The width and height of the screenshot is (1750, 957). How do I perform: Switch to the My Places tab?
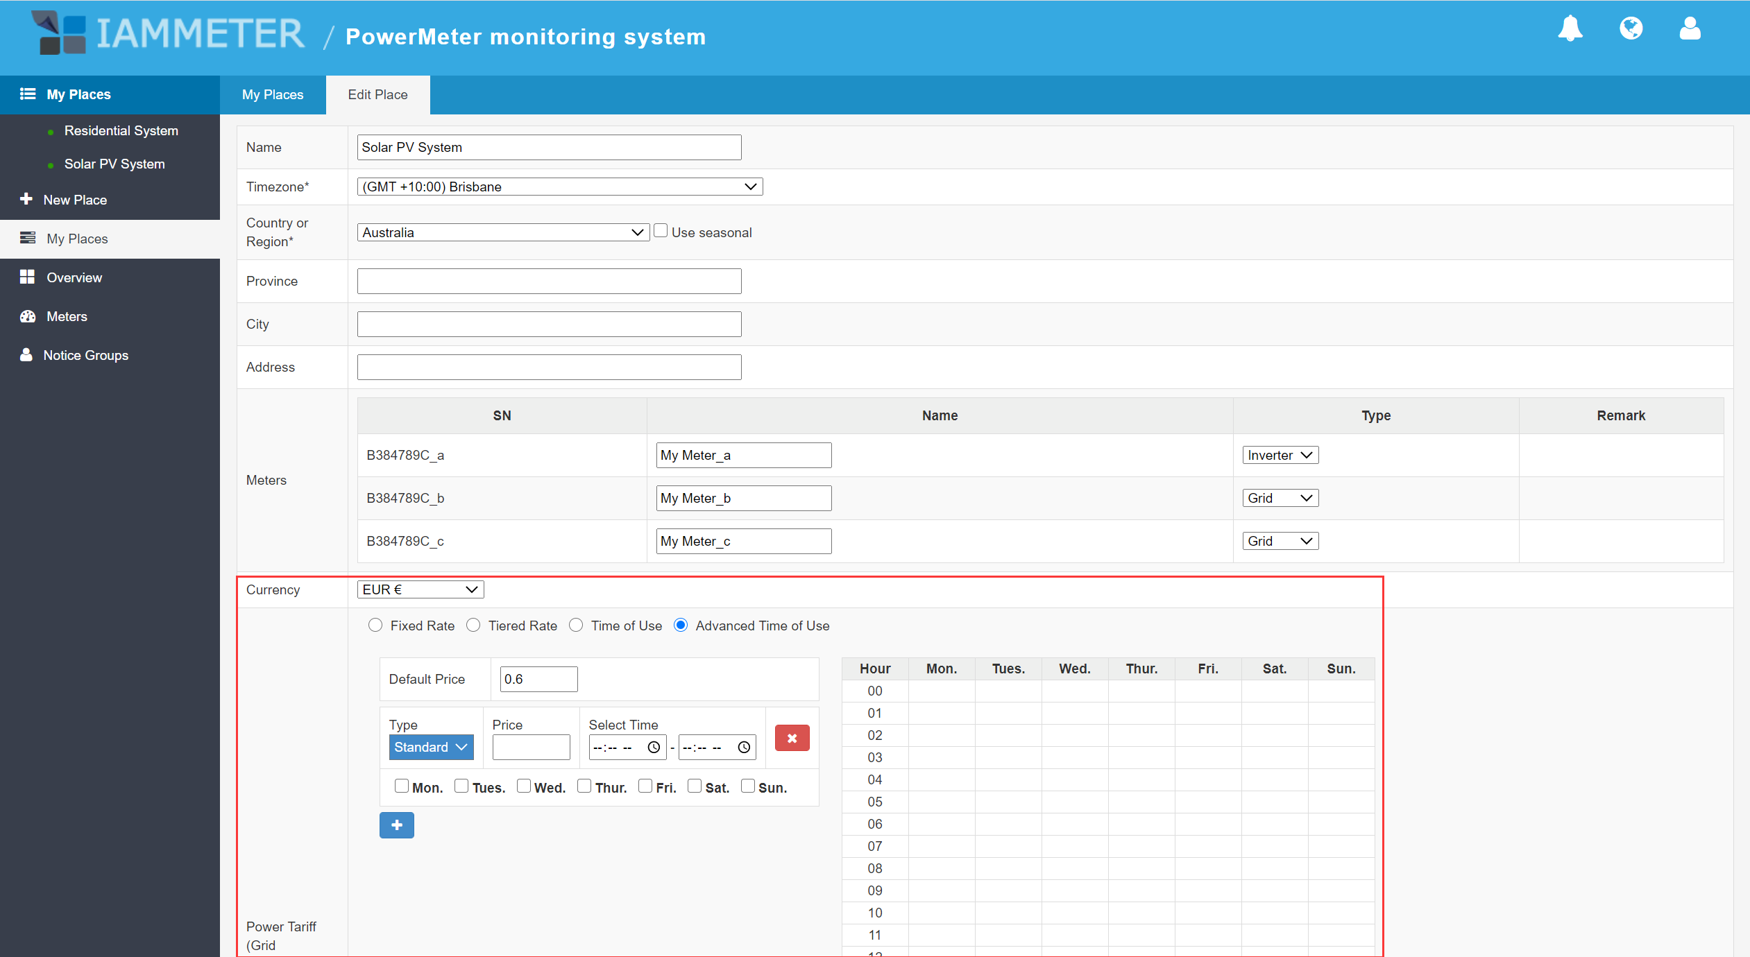[273, 95]
